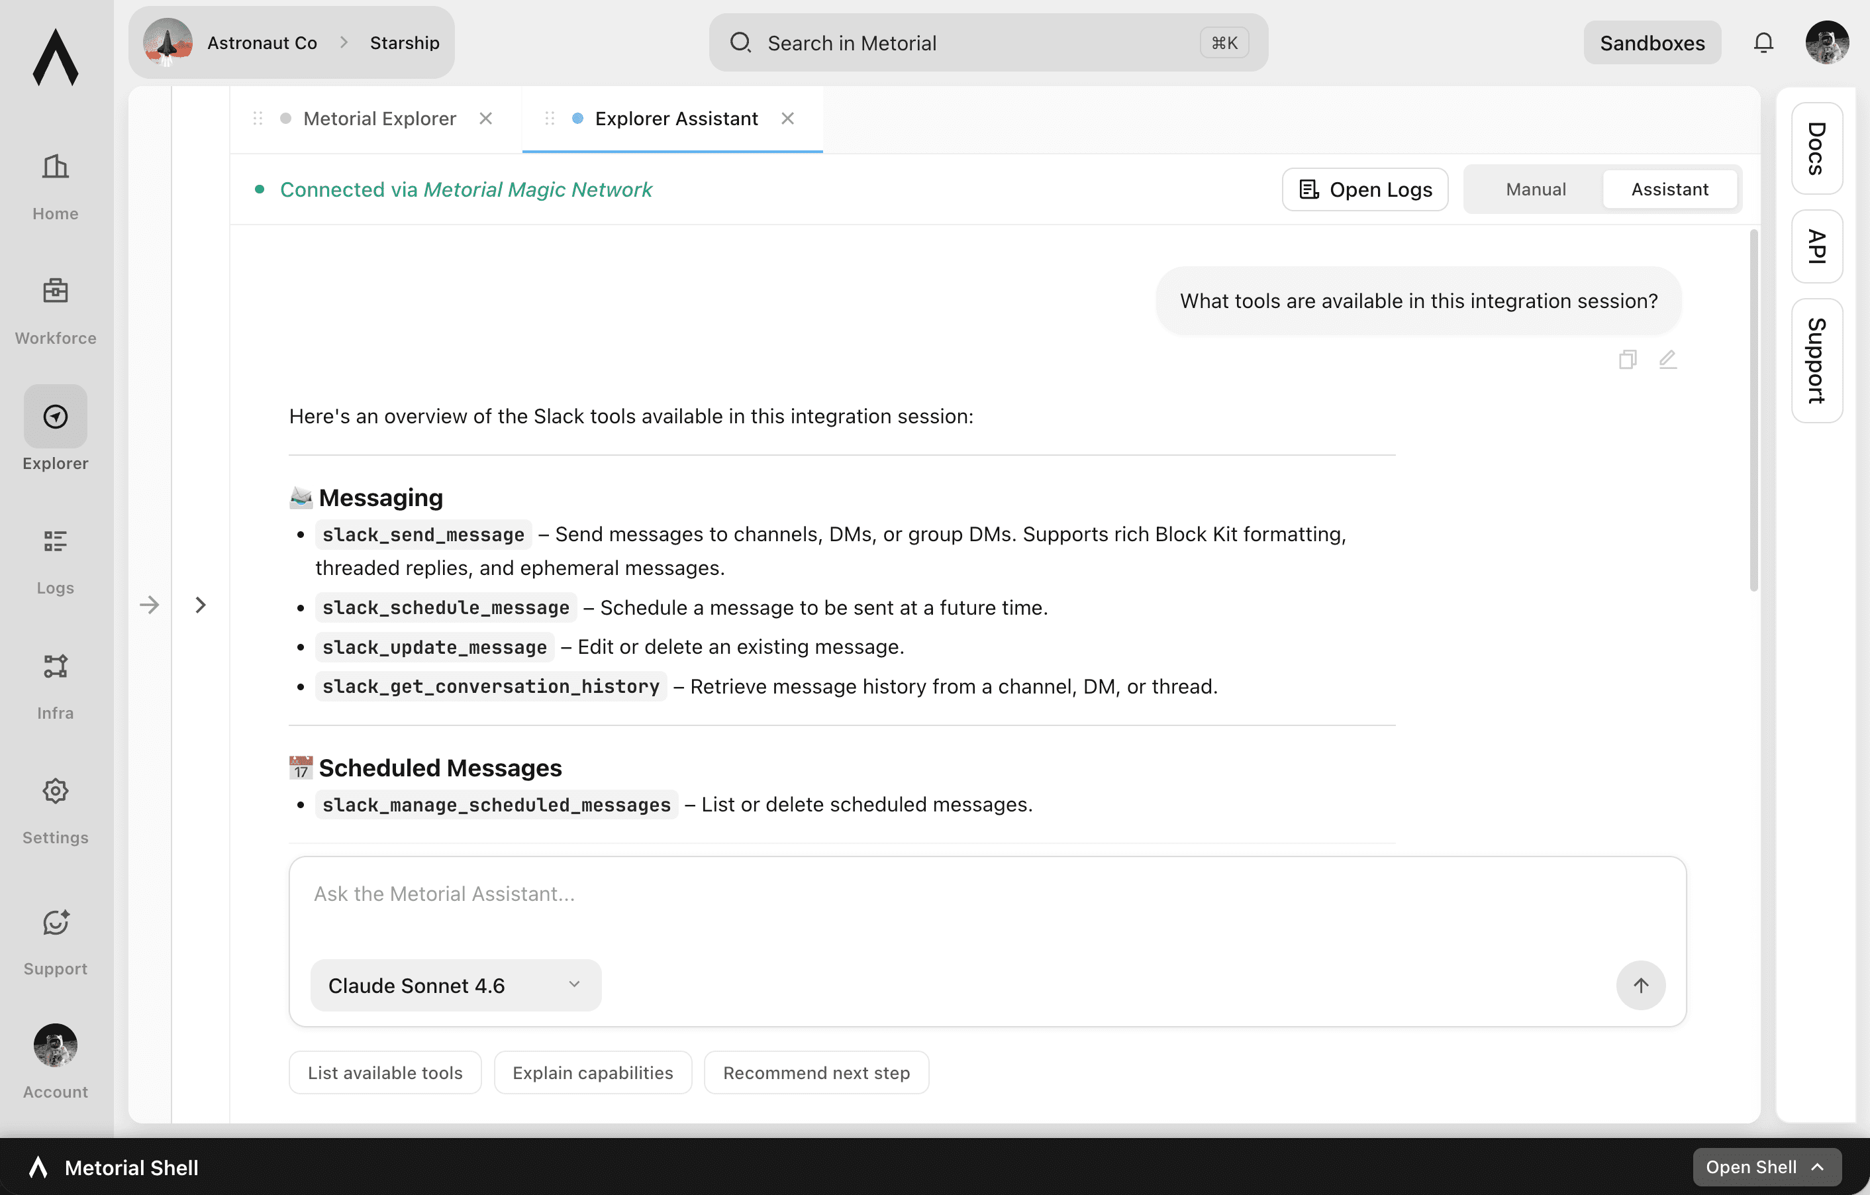Screen dimensions: 1870x1195
Task: Click the Metorial Shell label
Action: pos(131,1167)
